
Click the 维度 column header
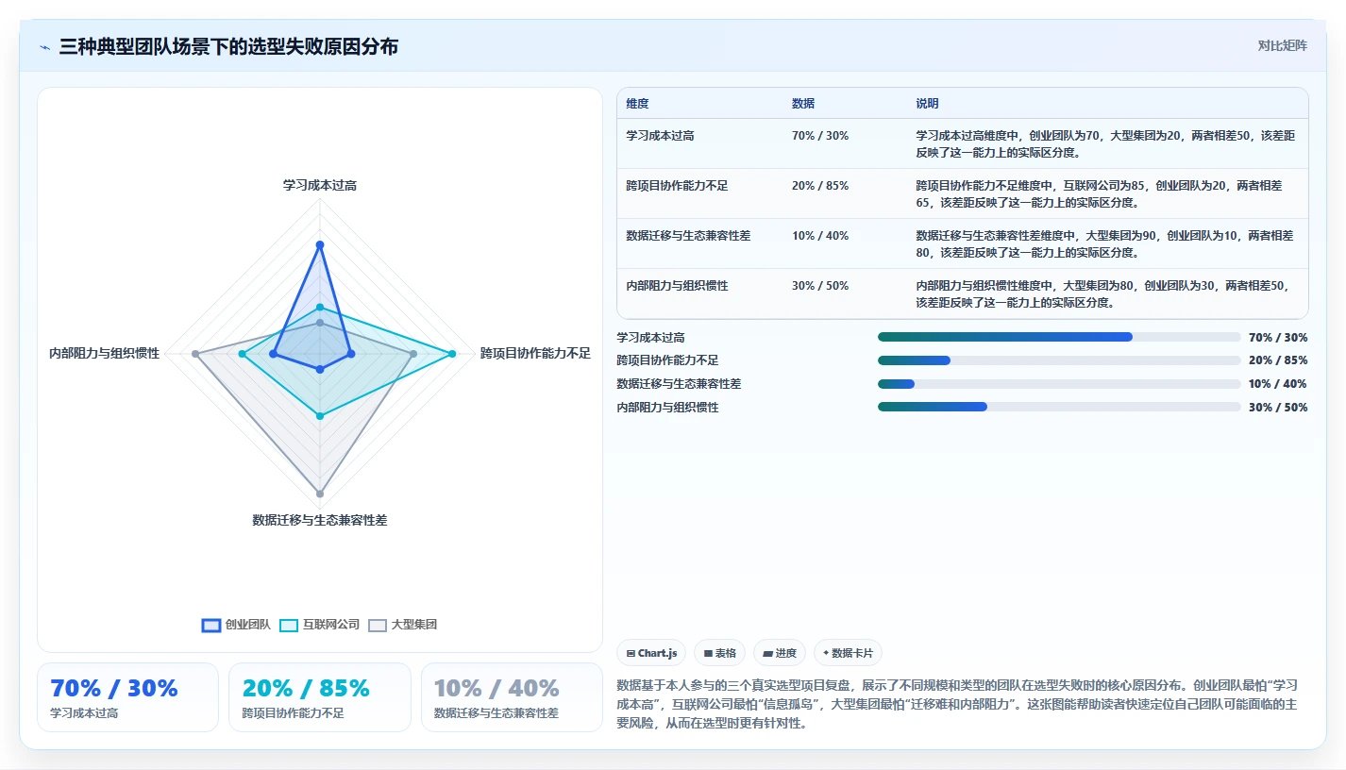tap(637, 104)
